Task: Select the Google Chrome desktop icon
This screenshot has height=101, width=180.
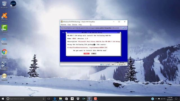Action: 4,54
